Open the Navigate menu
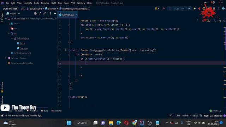The image size is (226, 127). click(x=28, y=3)
